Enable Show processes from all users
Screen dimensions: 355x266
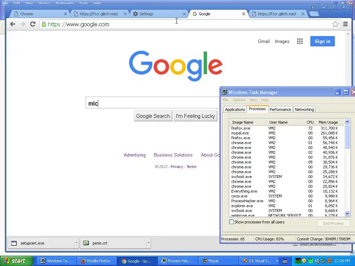(x=231, y=222)
